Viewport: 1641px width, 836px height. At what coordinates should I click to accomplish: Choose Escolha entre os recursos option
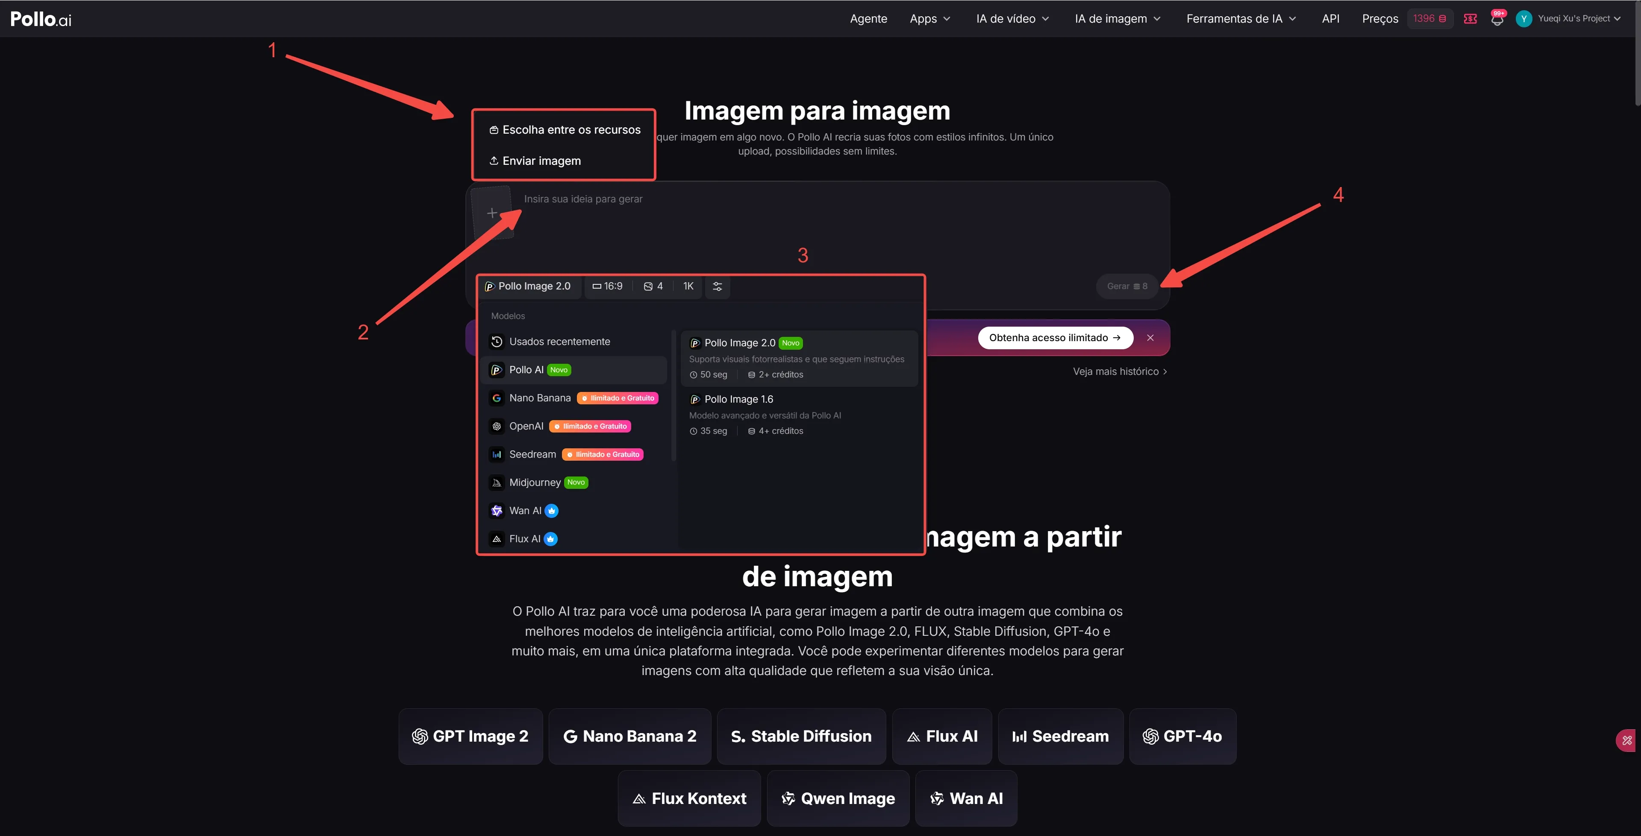[565, 130]
